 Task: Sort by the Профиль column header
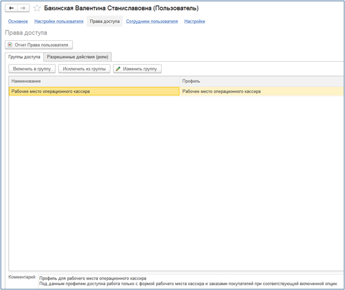point(261,81)
